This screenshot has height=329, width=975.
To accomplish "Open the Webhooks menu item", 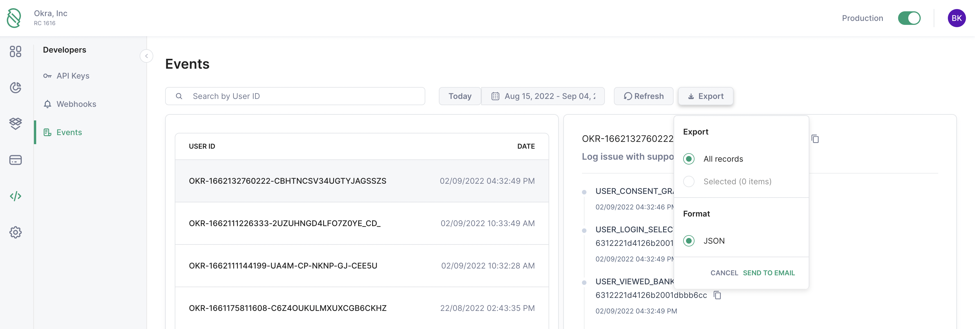I will click(x=76, y=104).
